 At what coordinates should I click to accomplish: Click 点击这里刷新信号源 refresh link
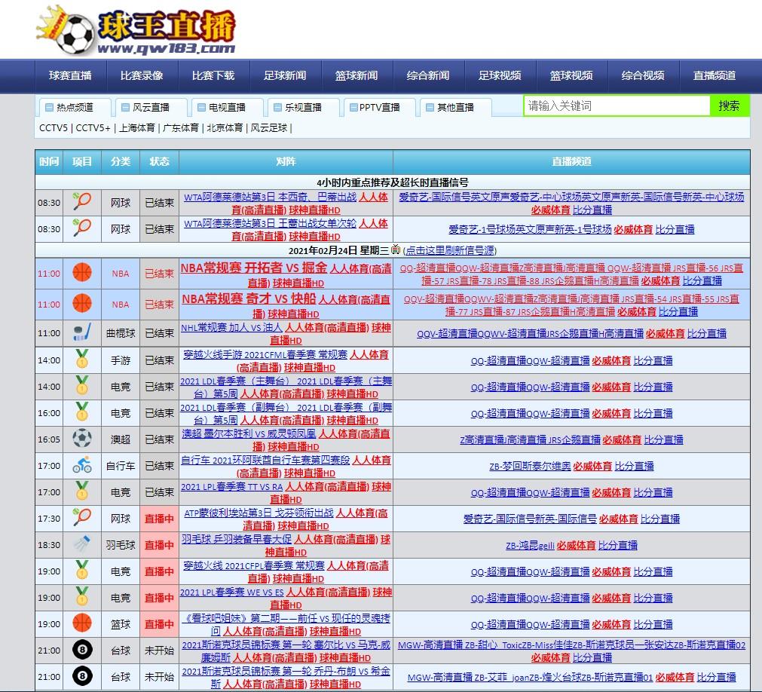tap(450, 250)
